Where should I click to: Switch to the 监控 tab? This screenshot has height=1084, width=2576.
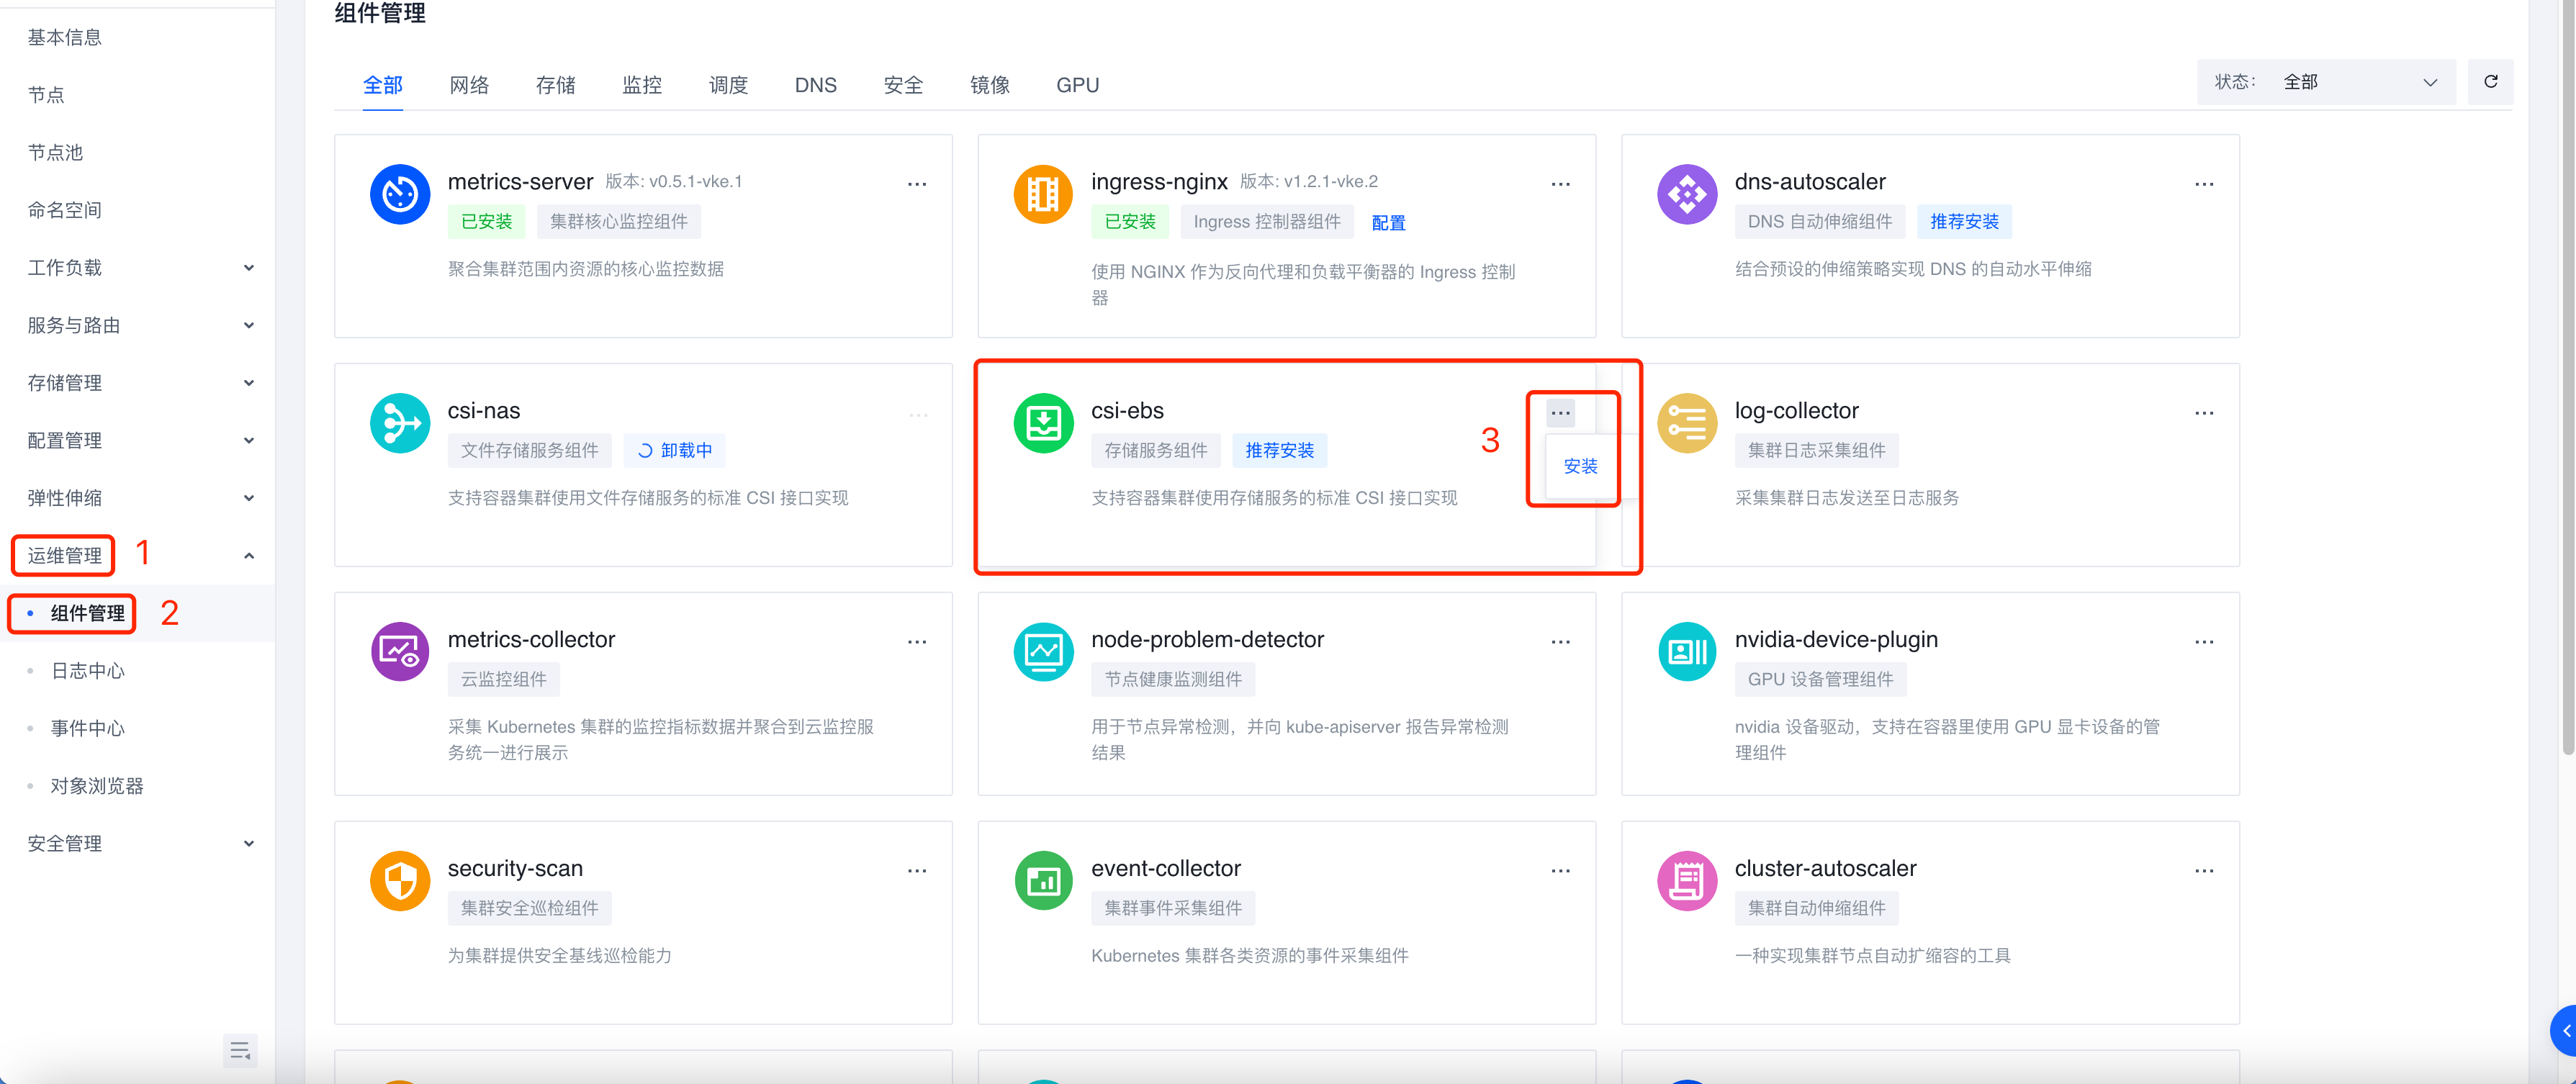click(x=642, y=85)
